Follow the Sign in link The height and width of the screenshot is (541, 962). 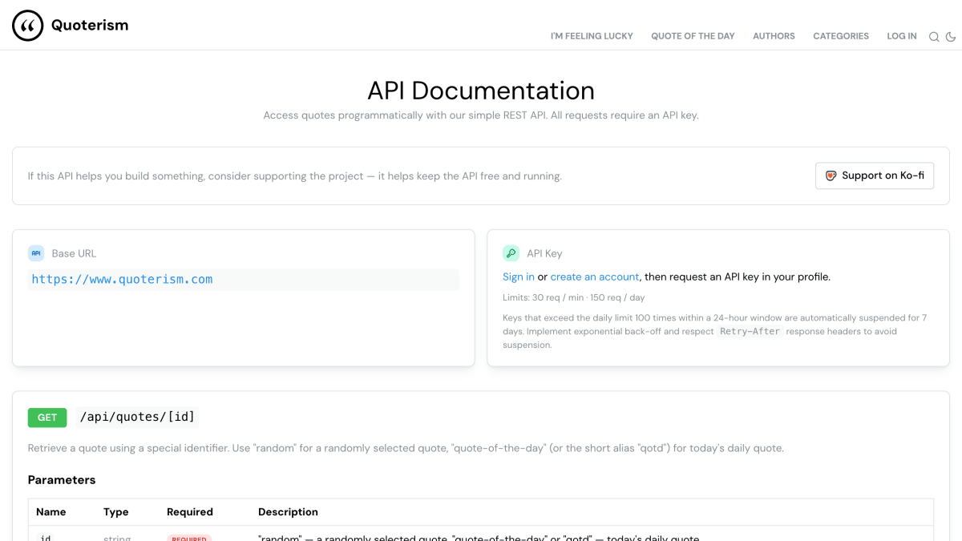point(519,277)
